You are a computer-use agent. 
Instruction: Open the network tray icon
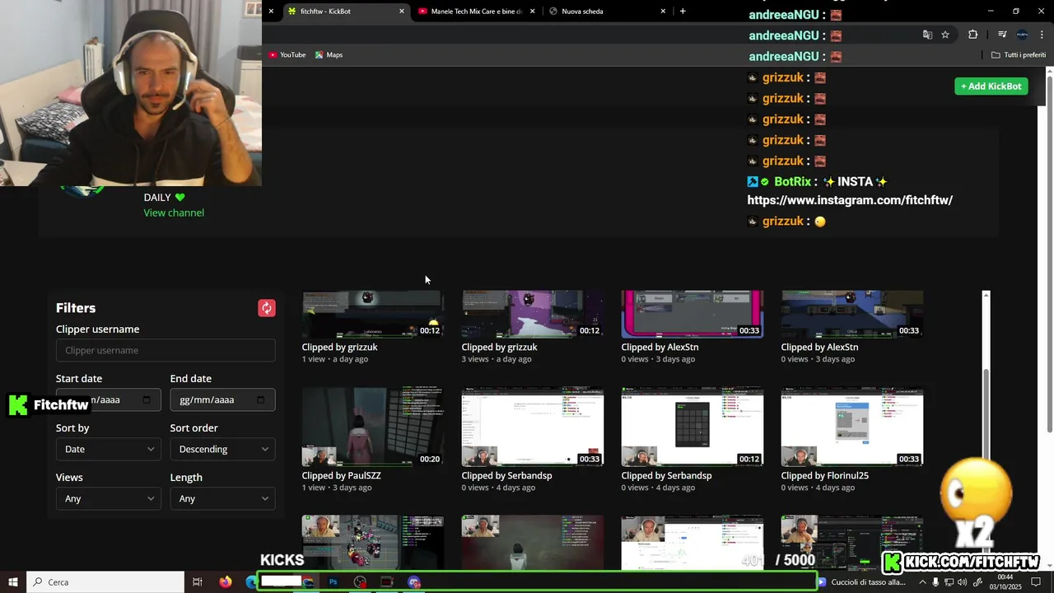pyautogui.click(x=949, y=582)
